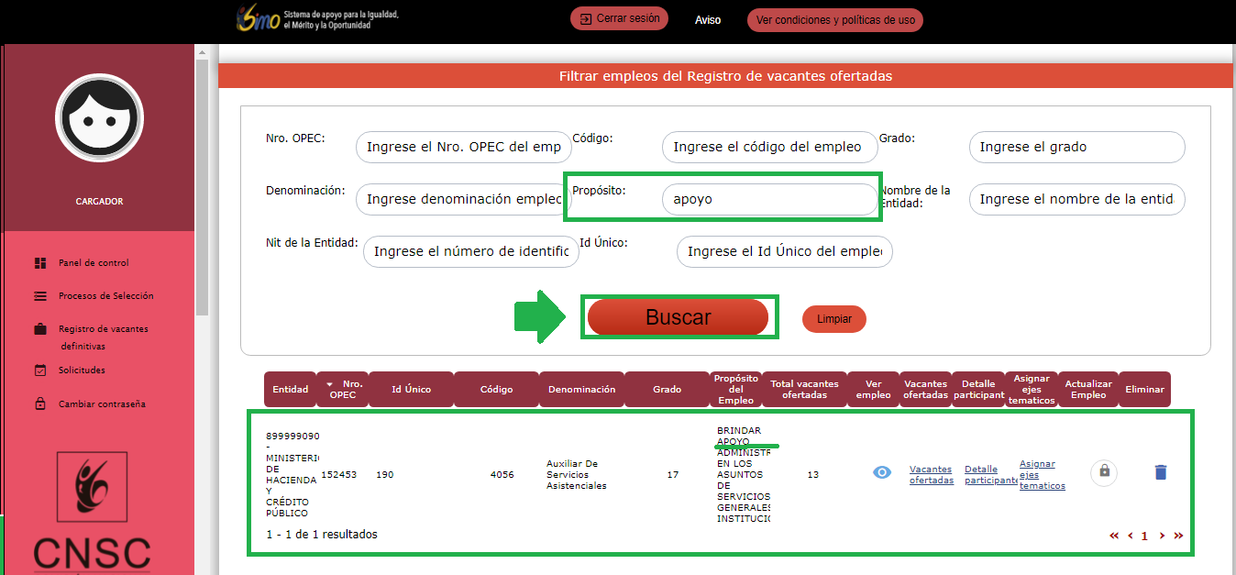Click the Cambiar contraseña padlock icon
The width and height of the screenshot is (1236, 575).
[40, 404]
